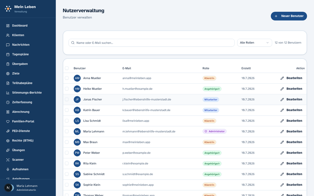Click the pencil icon for Jonas Fischer
Screen dimensions: 314x196
click(x=282, y=100)
